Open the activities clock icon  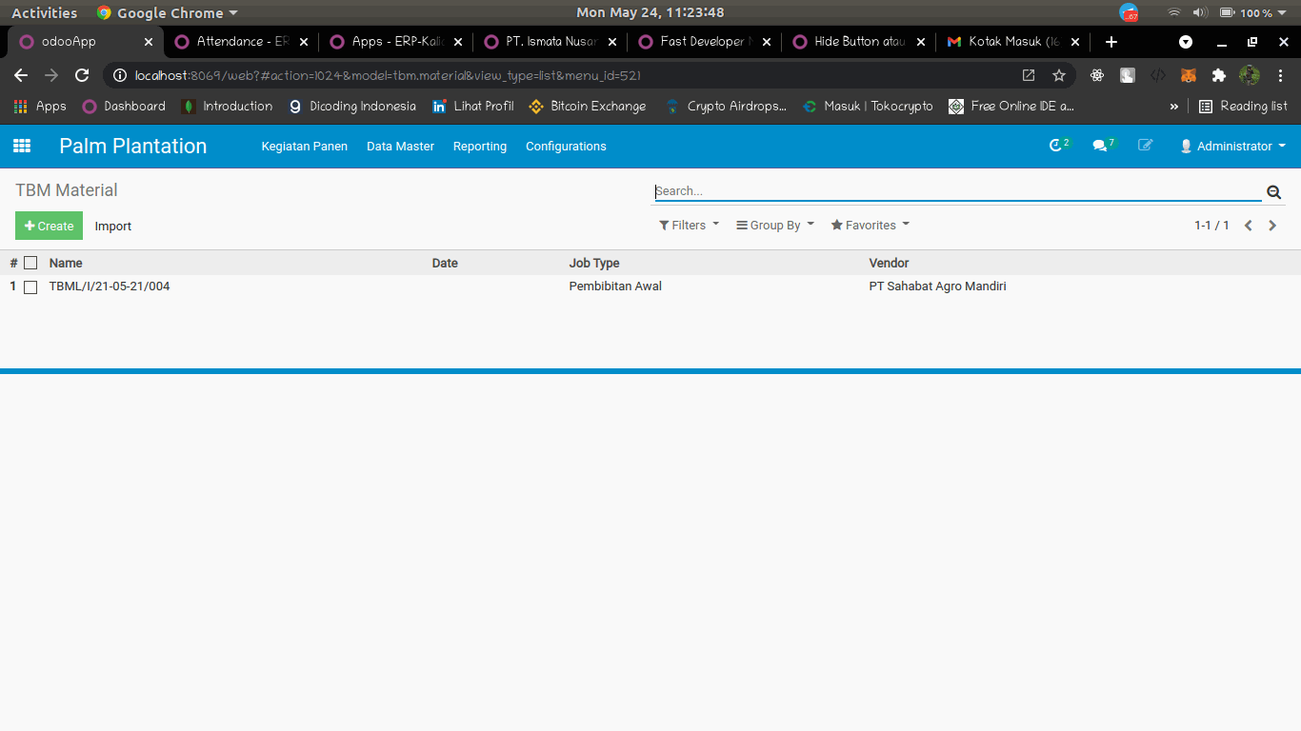click(1057, 146)
